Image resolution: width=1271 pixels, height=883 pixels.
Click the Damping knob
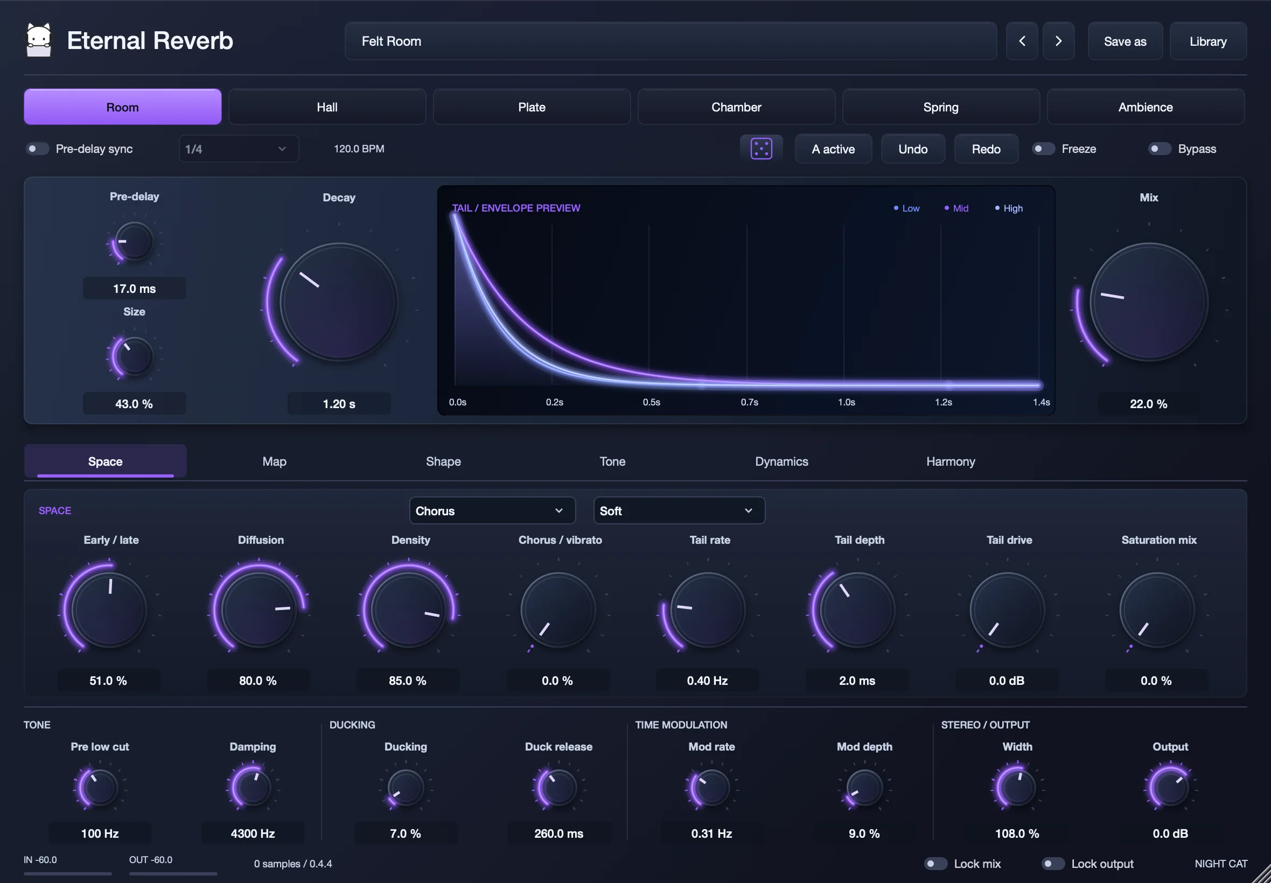tap(253, 787)
